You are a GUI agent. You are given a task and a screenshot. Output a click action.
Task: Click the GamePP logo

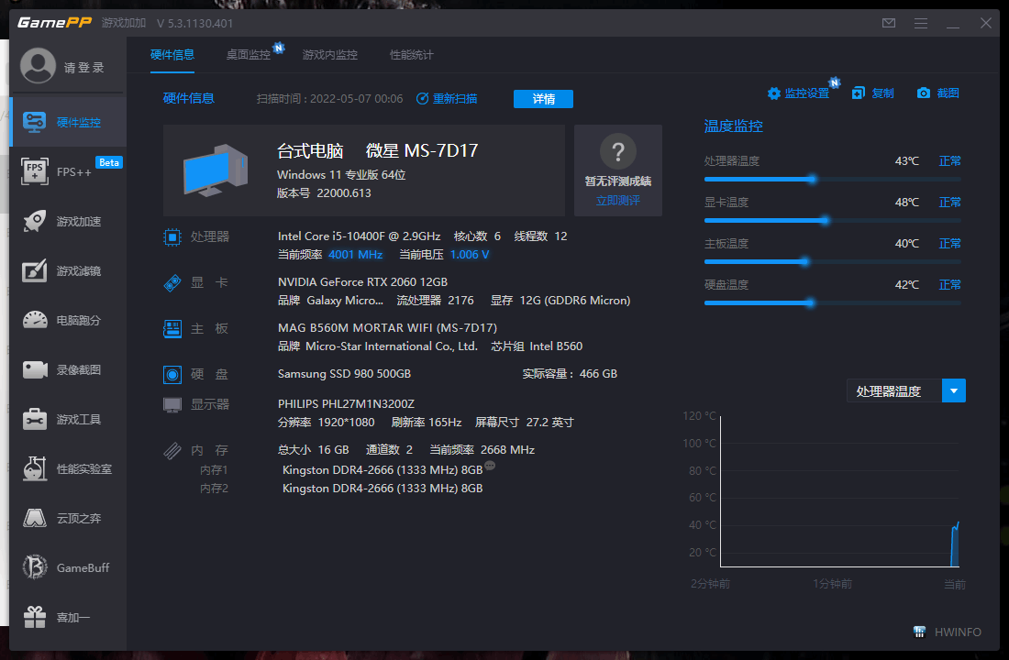55,23
